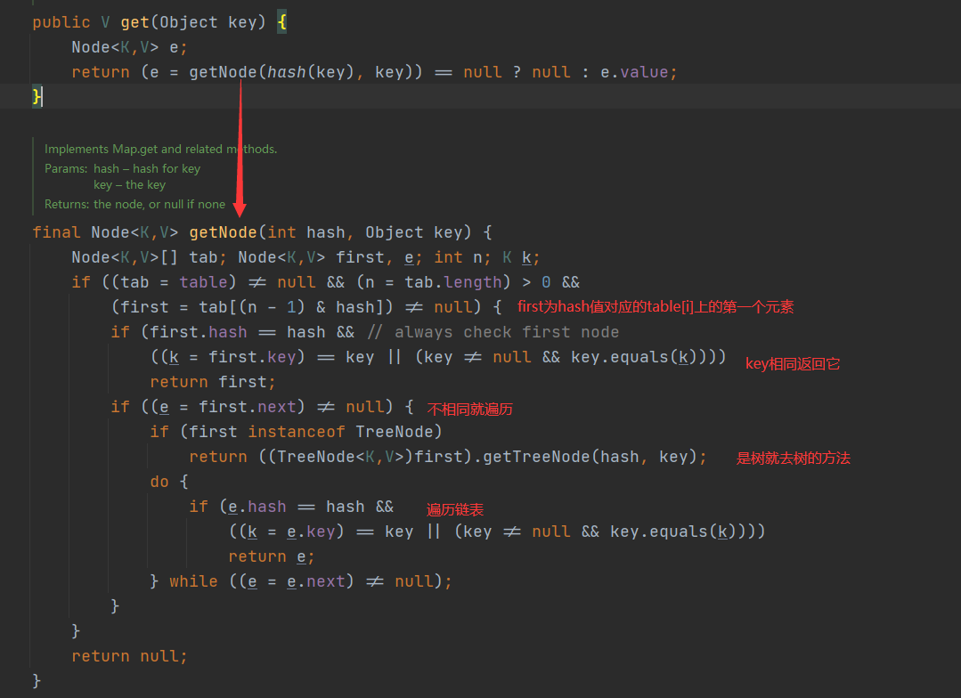Click the 'e.key' field access
Viewport: 961px width, 698px height.
point(312,532)
